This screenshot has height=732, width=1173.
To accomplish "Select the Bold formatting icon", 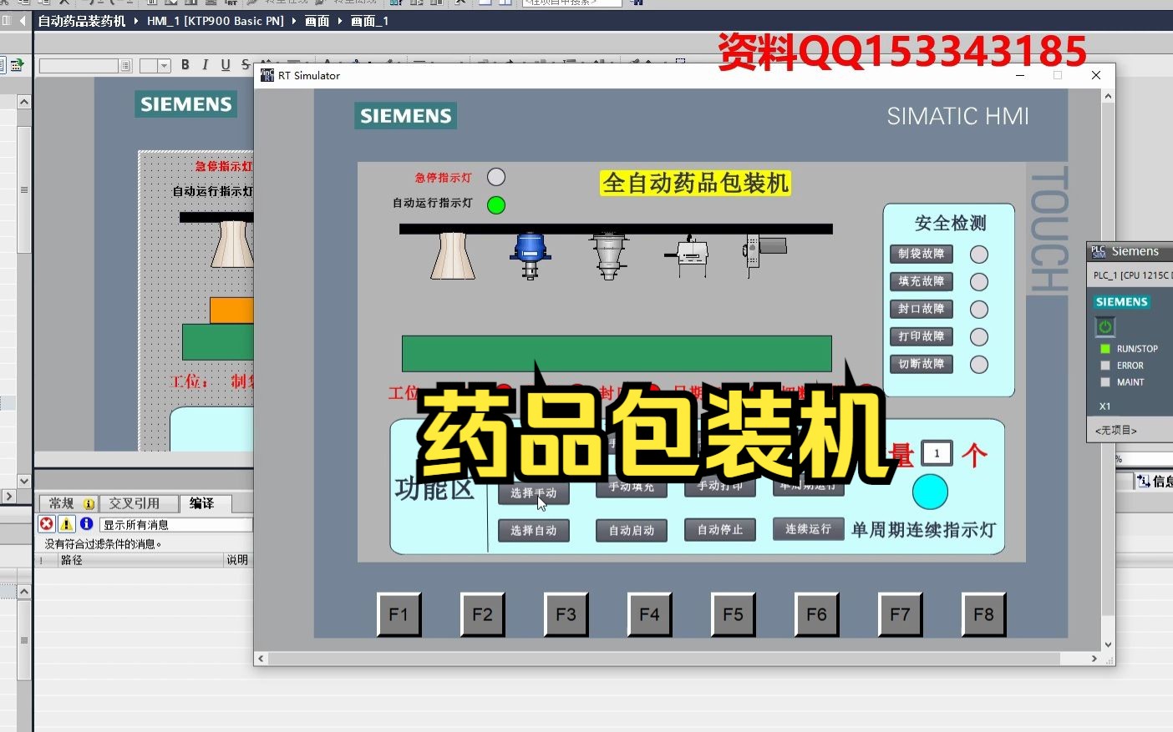I will (185, 64).
